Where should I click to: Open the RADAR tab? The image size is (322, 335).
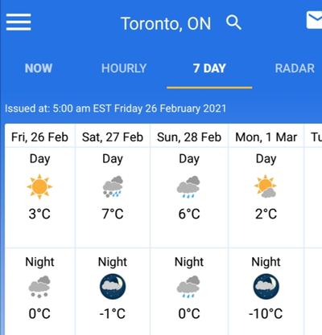[295, 68]
